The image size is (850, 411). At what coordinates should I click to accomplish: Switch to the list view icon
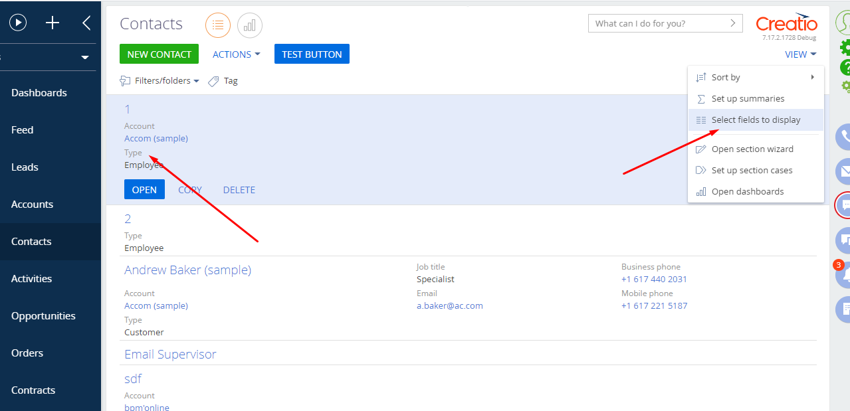pyautogui.click(x=218, y=25)
